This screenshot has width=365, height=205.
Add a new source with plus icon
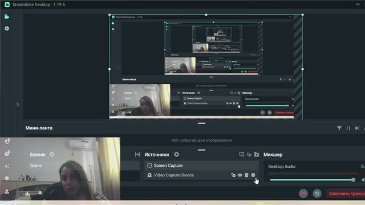(x=176, y=154)
